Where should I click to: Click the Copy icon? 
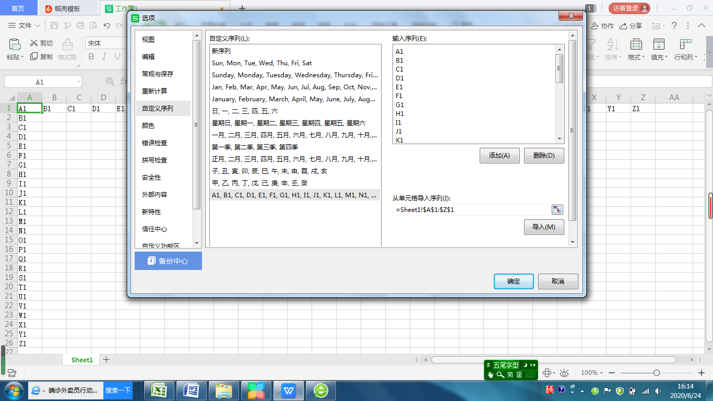pos(34,56)
